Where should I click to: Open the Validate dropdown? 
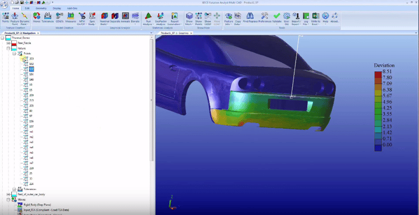(x=277, y=25)
